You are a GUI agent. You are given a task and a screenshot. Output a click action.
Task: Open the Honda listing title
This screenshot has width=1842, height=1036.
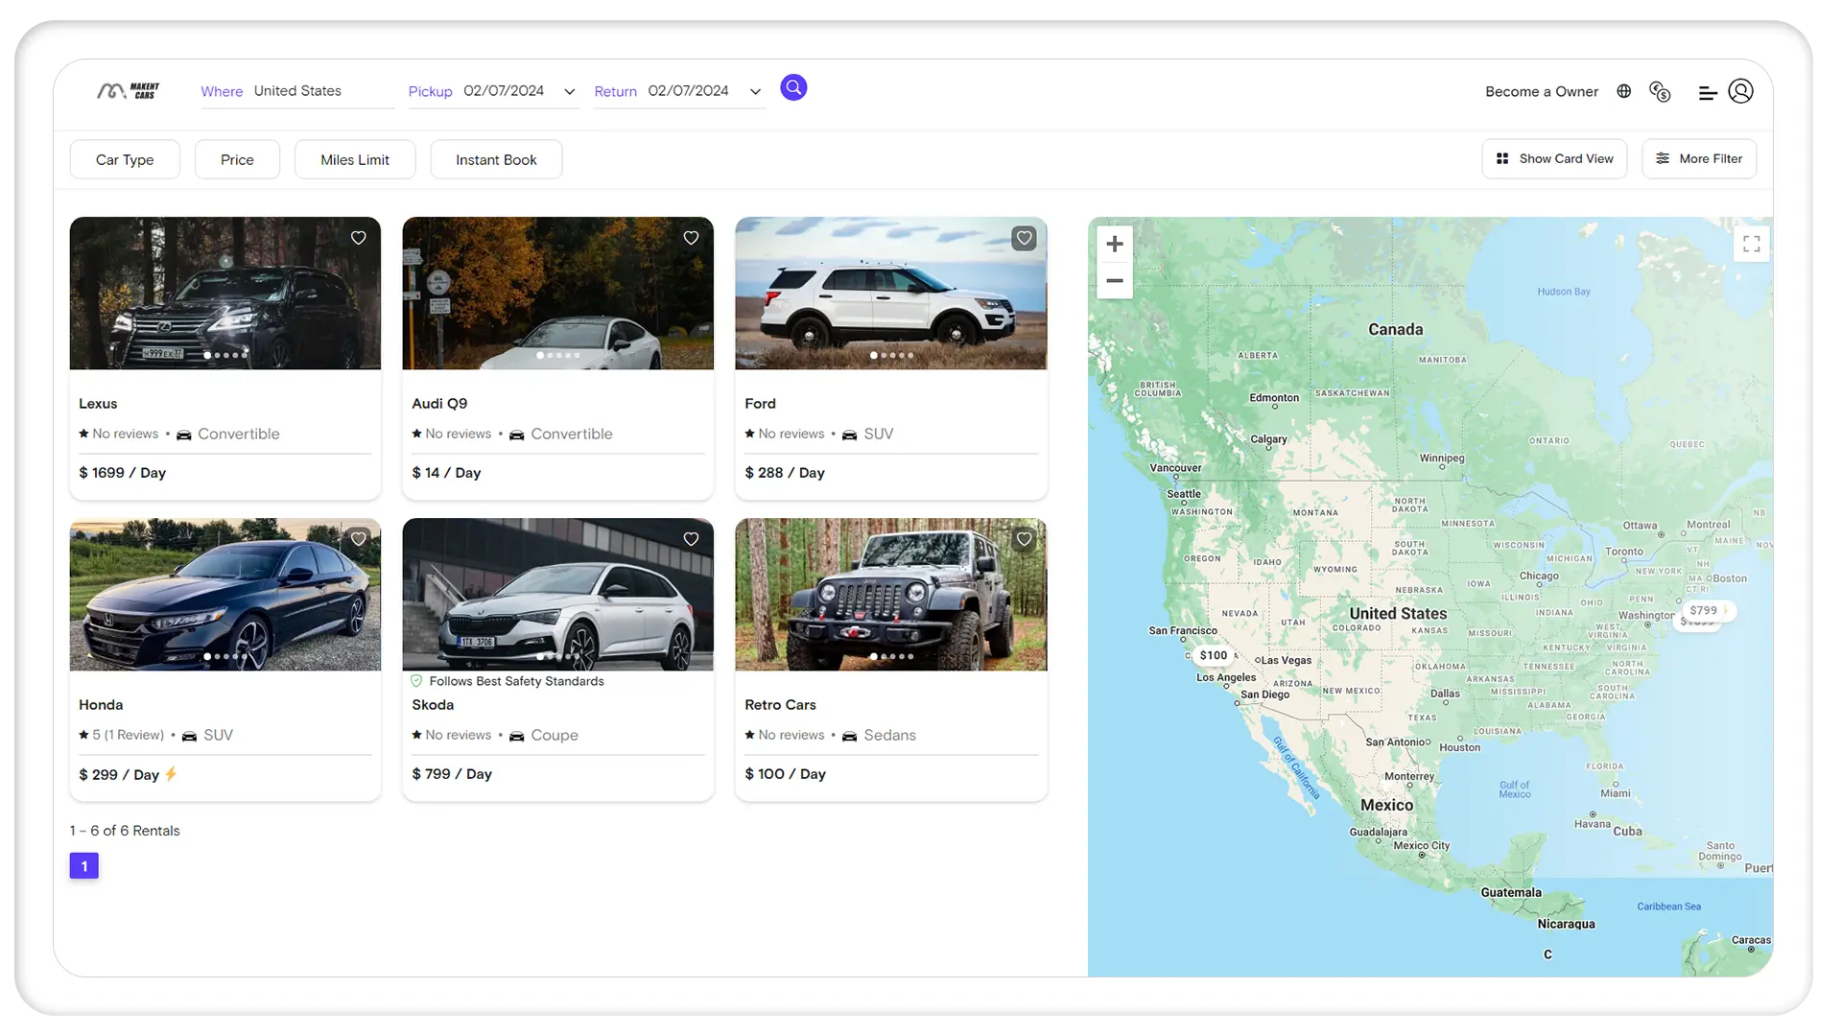pos(101,705)
